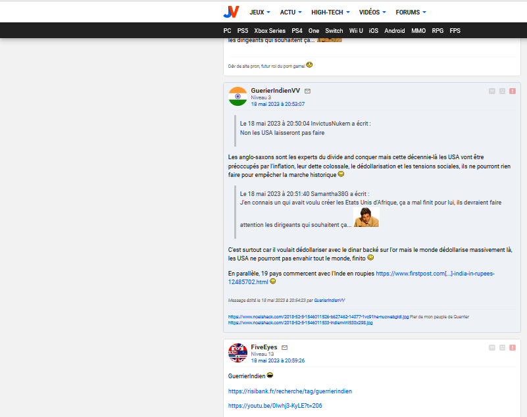The image size is (527, 417).
Task: Expand the VIDÉOS menu
Action: pos(372,12)
